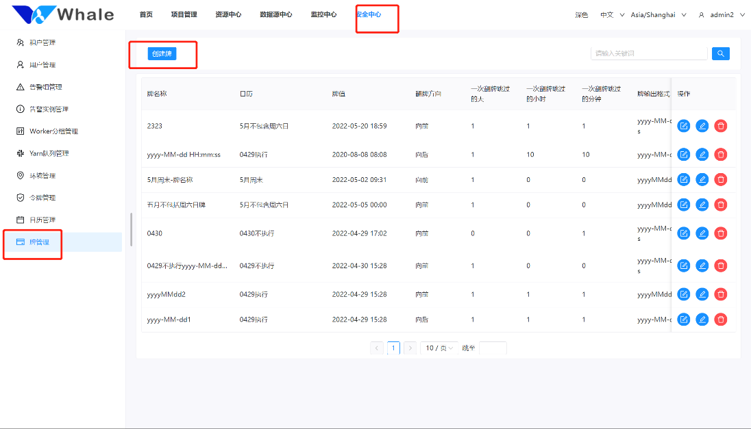Expand the Asia/Shanghai timezone selector

point(658,14)
